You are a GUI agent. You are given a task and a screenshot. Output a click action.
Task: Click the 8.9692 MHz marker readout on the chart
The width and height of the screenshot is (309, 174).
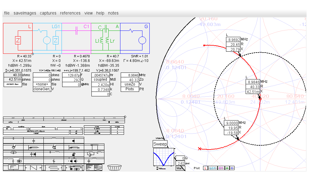tap(233, 40)
